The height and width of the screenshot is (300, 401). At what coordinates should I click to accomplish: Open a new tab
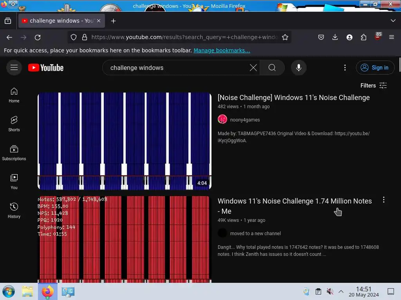[x=113, y=21]
